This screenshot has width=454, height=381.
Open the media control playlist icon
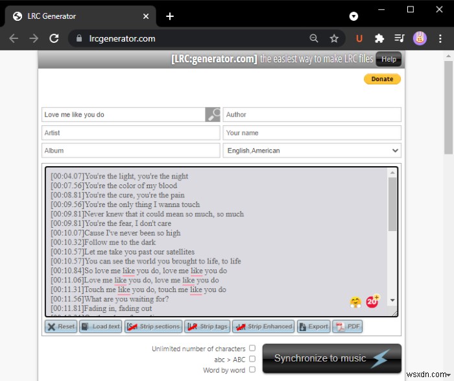point(400,38)
